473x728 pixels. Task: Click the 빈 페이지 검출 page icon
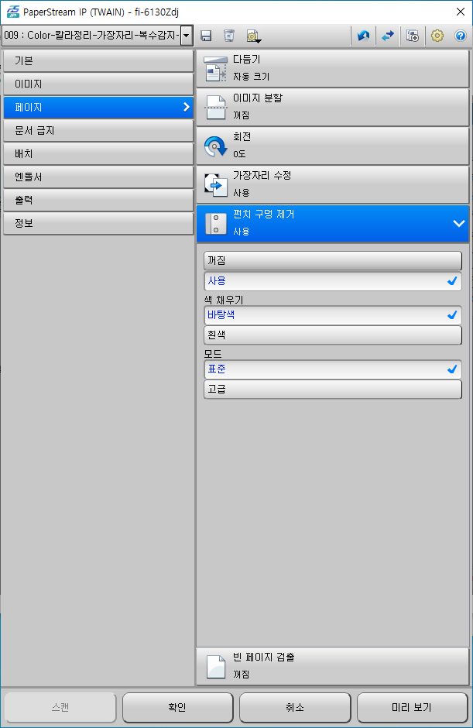coord(215,666)
